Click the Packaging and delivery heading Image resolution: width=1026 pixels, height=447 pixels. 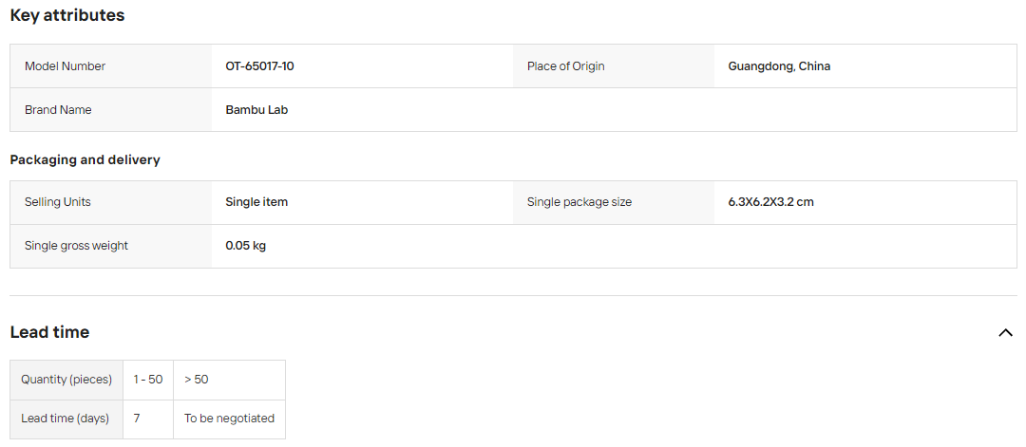point(85,160)
